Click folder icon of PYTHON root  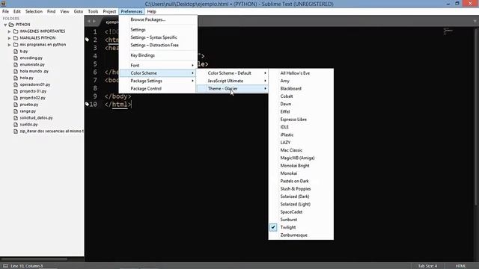[x=11, y=25]
